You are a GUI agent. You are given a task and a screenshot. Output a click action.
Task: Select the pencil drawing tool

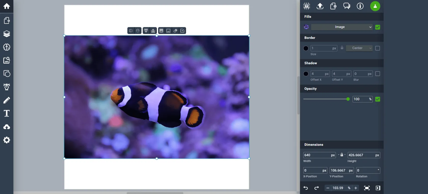coord(7,100)
